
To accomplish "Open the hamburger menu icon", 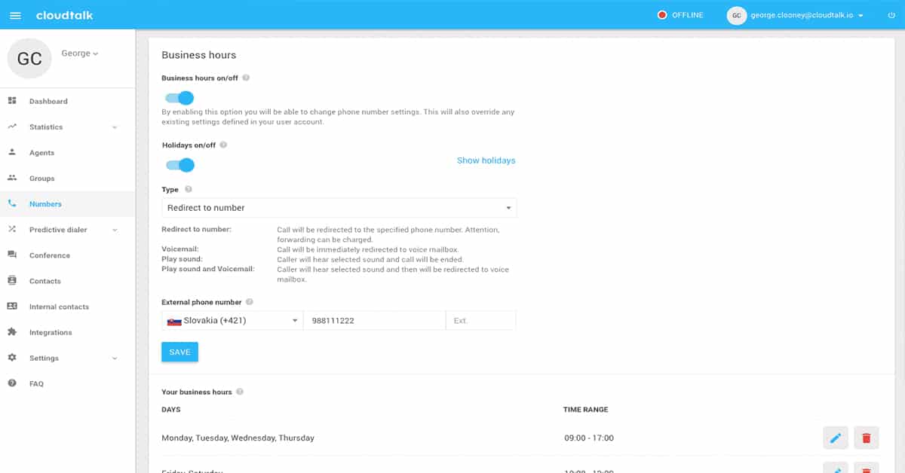I will 15,15.
